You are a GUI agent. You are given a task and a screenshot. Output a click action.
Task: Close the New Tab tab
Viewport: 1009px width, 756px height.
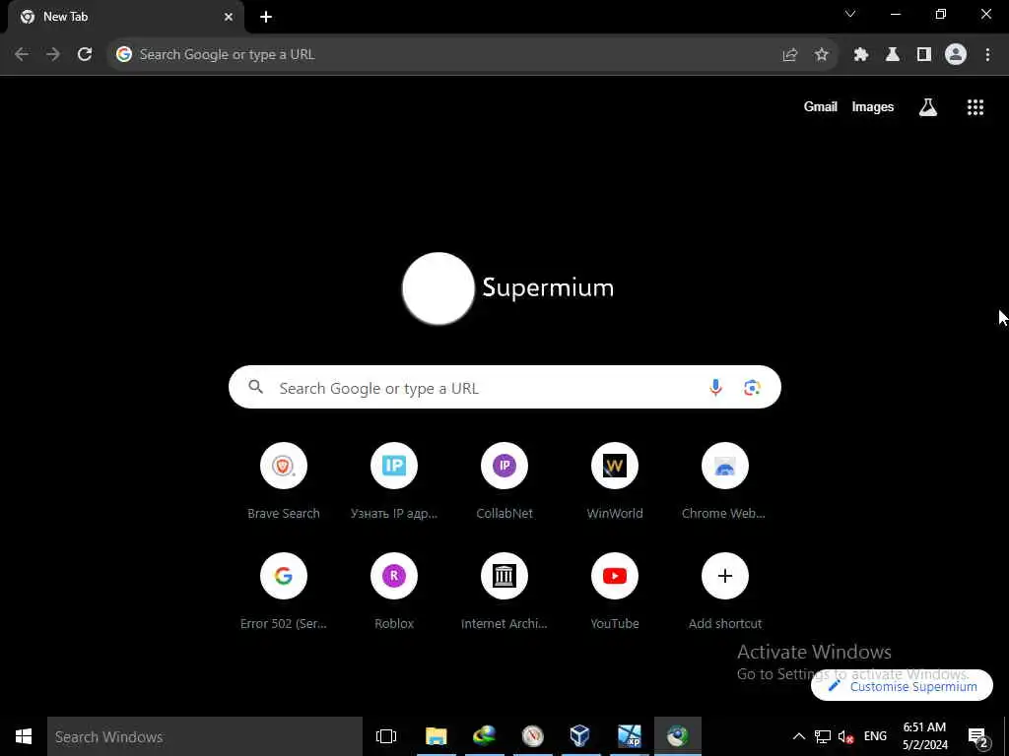(x=229, y=17)
